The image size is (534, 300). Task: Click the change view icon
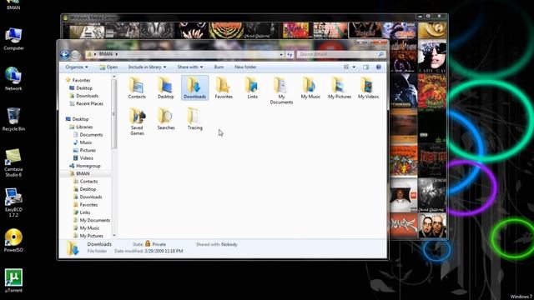point(346,67)
